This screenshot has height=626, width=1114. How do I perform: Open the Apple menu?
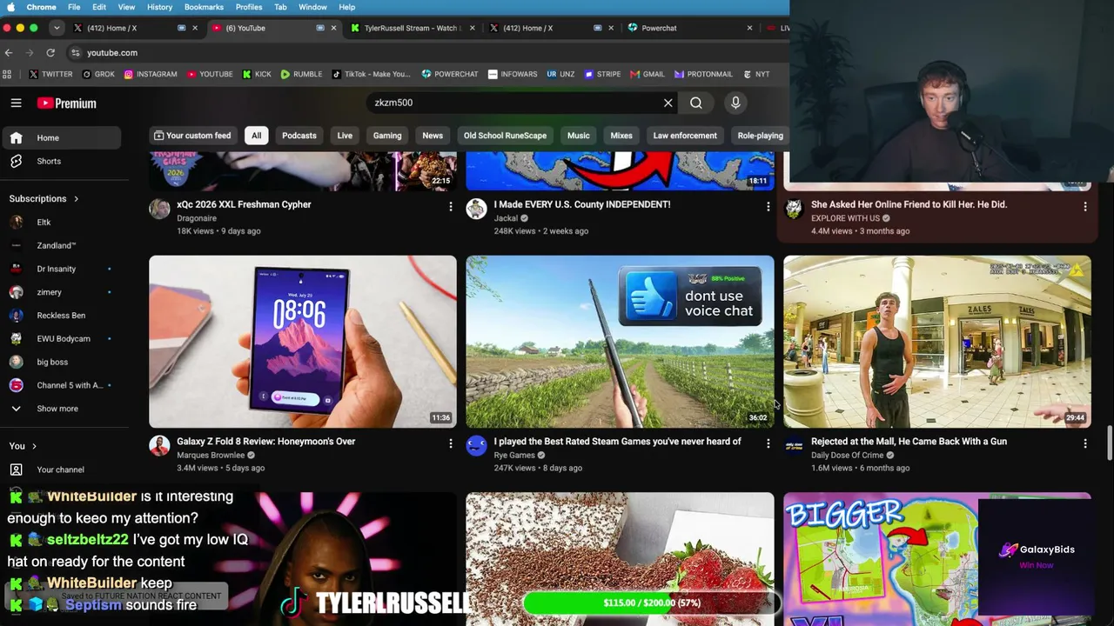tap(10, 7)
